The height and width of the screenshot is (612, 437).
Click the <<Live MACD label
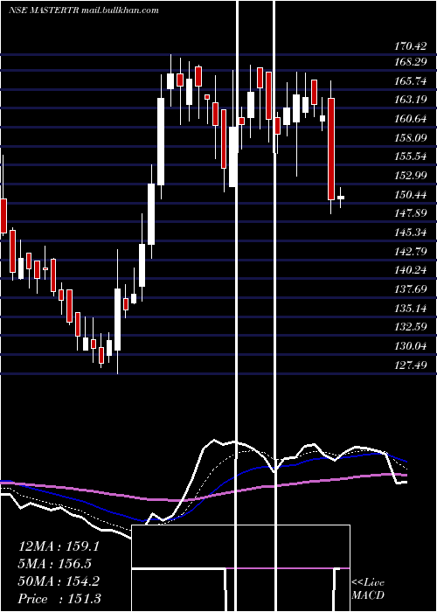pyautogui.click(x=368, y=589)
